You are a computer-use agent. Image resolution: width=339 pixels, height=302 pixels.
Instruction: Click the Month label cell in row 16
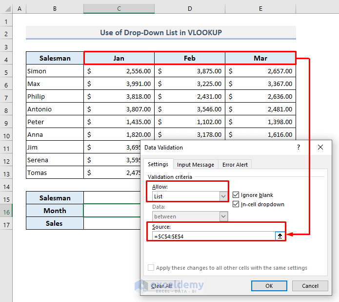coord(55,210)
